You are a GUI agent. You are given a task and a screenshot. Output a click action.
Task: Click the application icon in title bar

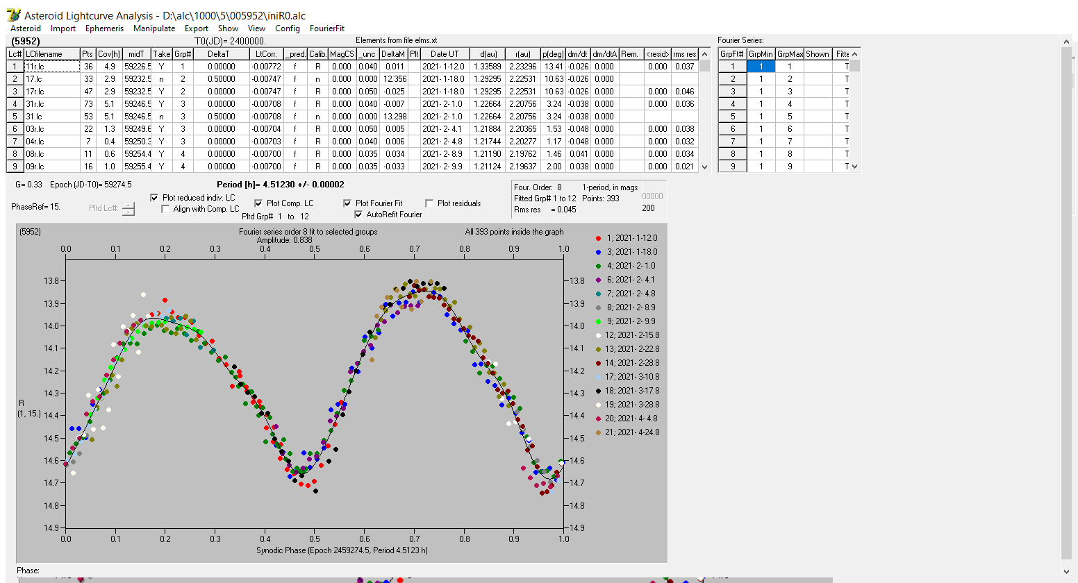click(13, 15)
